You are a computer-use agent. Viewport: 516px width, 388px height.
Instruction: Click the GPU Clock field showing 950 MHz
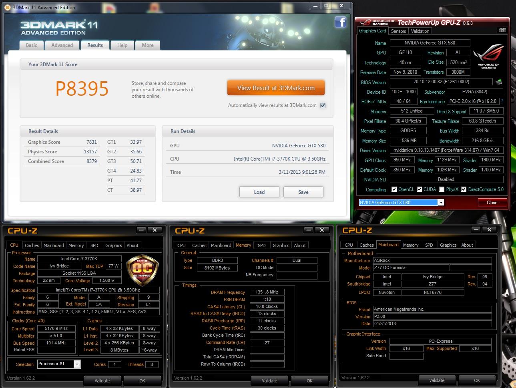[402, 160]
